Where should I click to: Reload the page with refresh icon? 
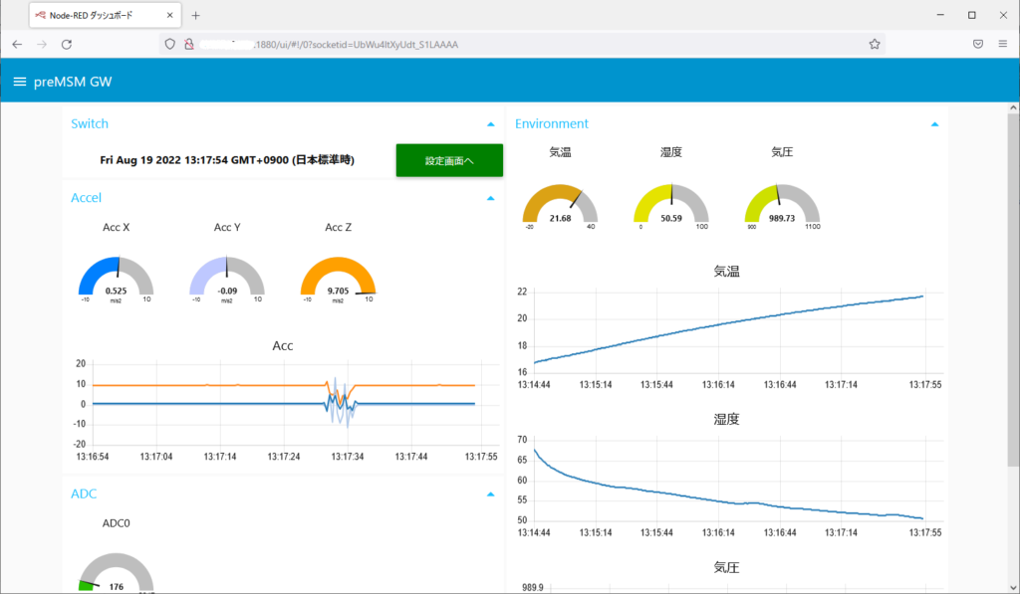[x=67, y=45]
